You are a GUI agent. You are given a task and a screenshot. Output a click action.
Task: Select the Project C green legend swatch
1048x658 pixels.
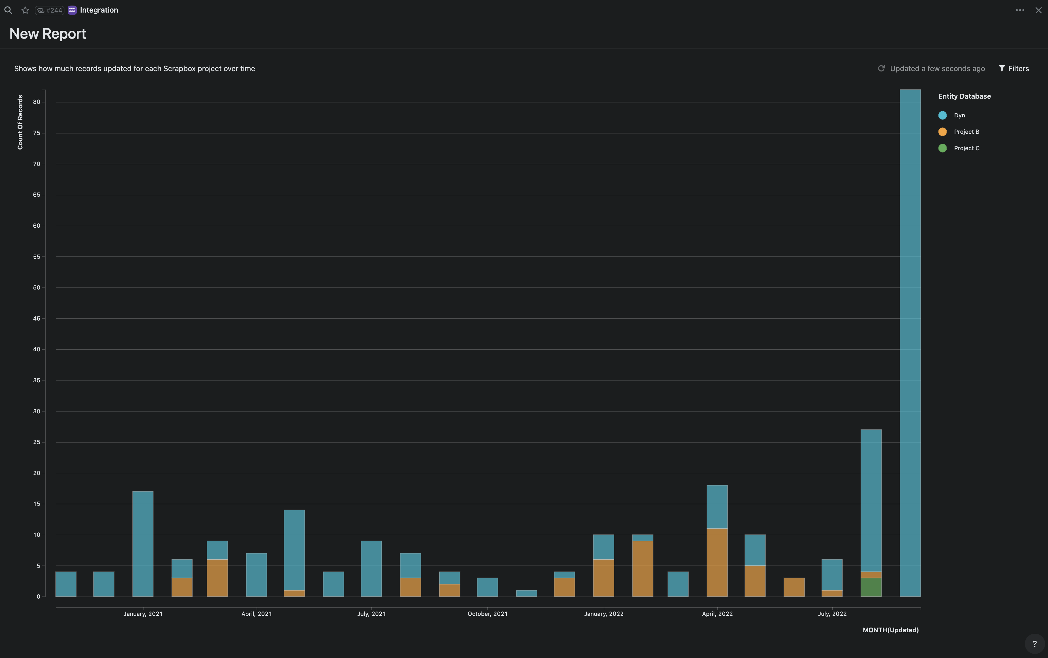[x=942, y=148]
